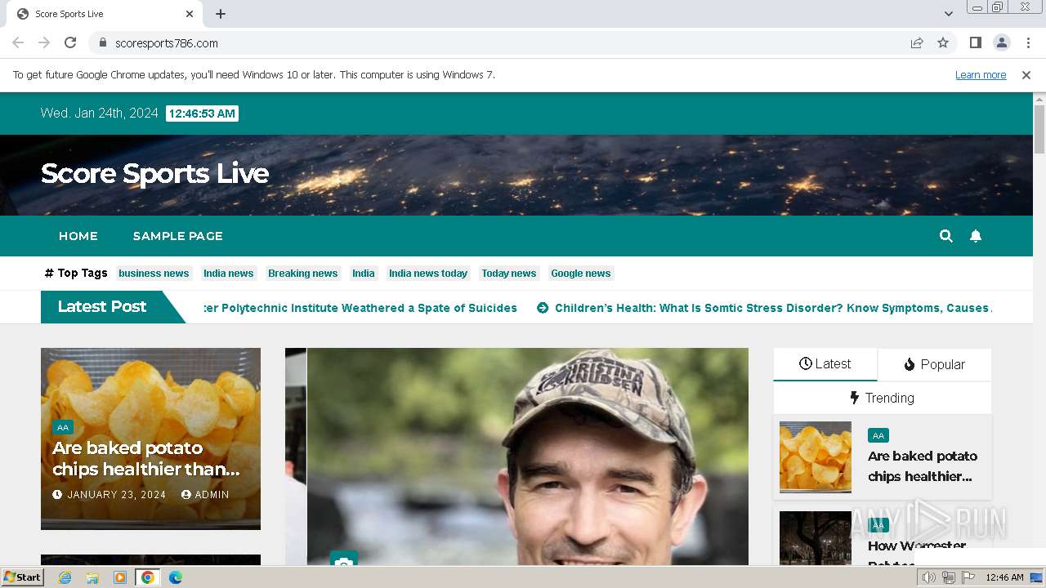Close the Score Sports Live tab
The width and height of the screenshot is (1046, 588).
pos(190,14)
